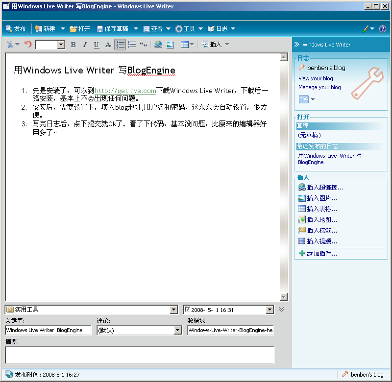
Task: Click the insert table toolbar icon
Action: 185,45
